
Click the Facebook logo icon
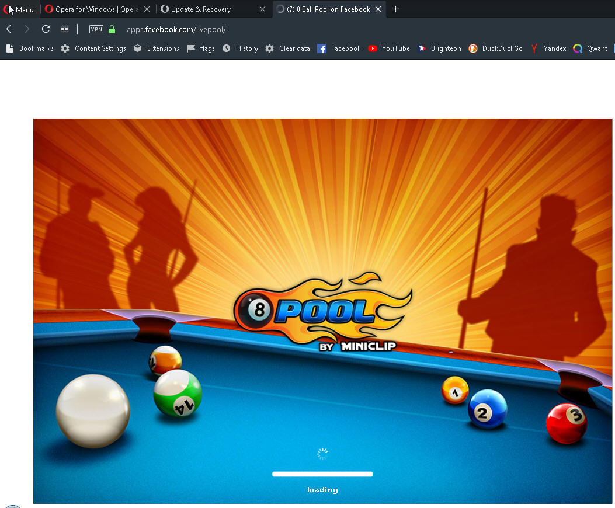[x=322, y=48]
